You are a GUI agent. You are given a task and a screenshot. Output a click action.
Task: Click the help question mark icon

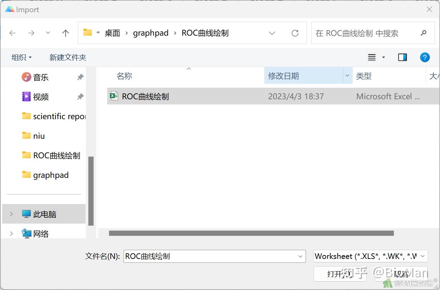tap(425, 57)
